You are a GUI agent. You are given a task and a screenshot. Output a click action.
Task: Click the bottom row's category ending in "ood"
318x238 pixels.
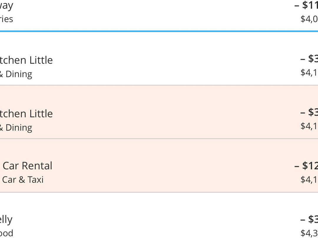6,233
